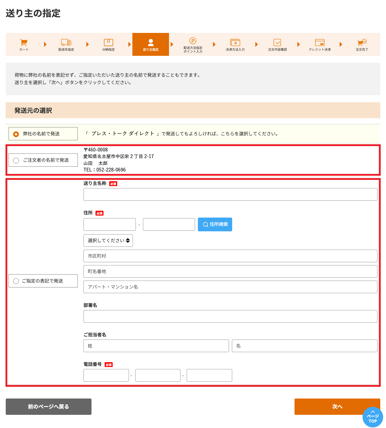Click the box icon for 分納指定
386x428 pixels.
click(x=108, y=42)
